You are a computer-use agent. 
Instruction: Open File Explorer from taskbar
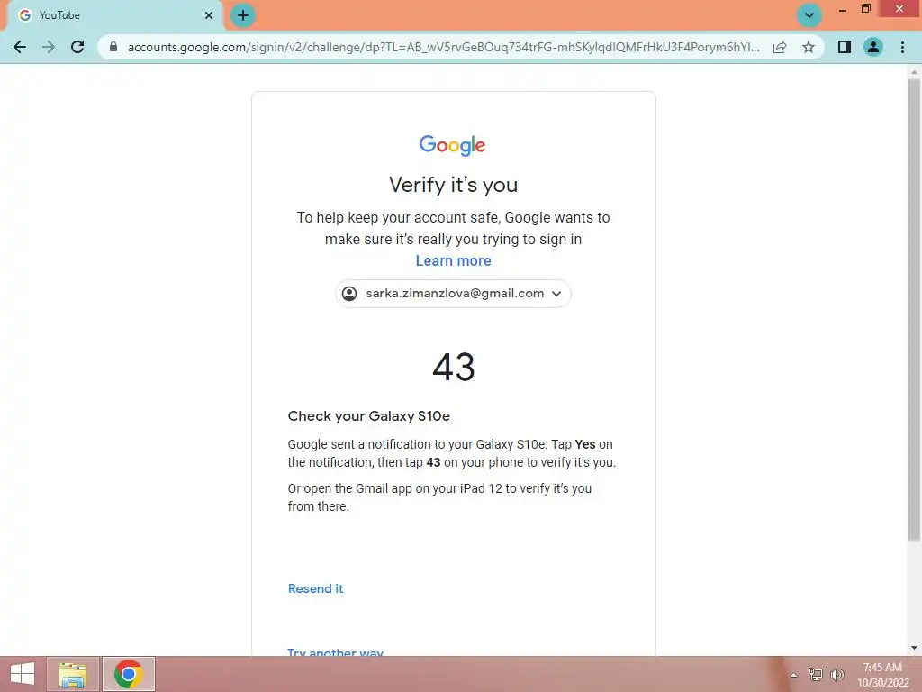pos(73,674)
